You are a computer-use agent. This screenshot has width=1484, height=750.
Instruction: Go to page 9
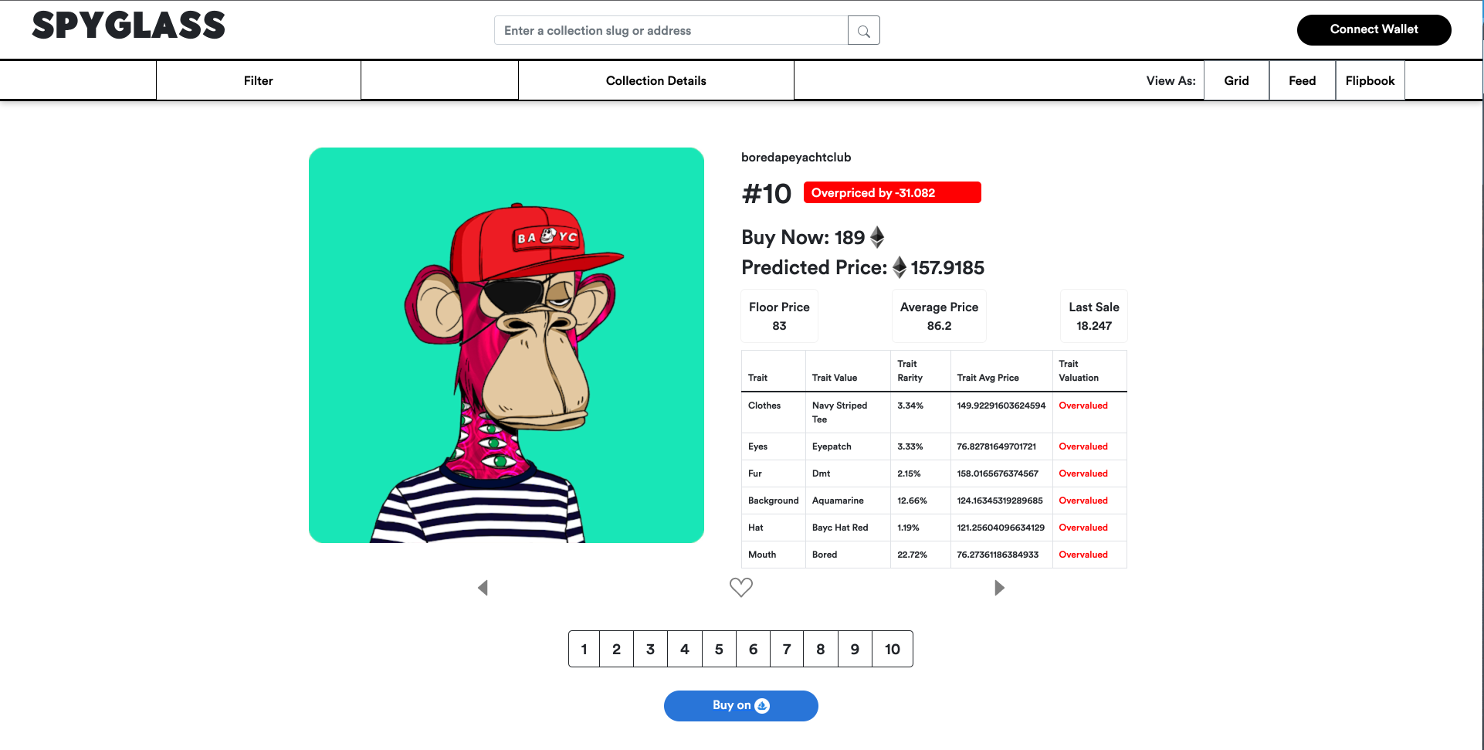point(855,649)
